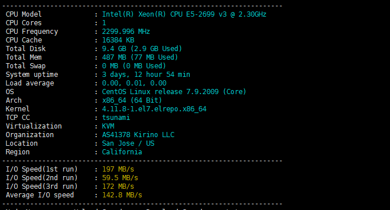Click the 'CPU Model' label
The height and width of the screenshot is (210, 390).
tap(24, 14)
